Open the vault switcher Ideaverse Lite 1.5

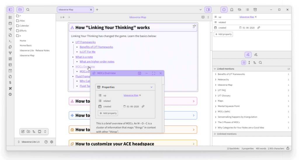point(29,142)
